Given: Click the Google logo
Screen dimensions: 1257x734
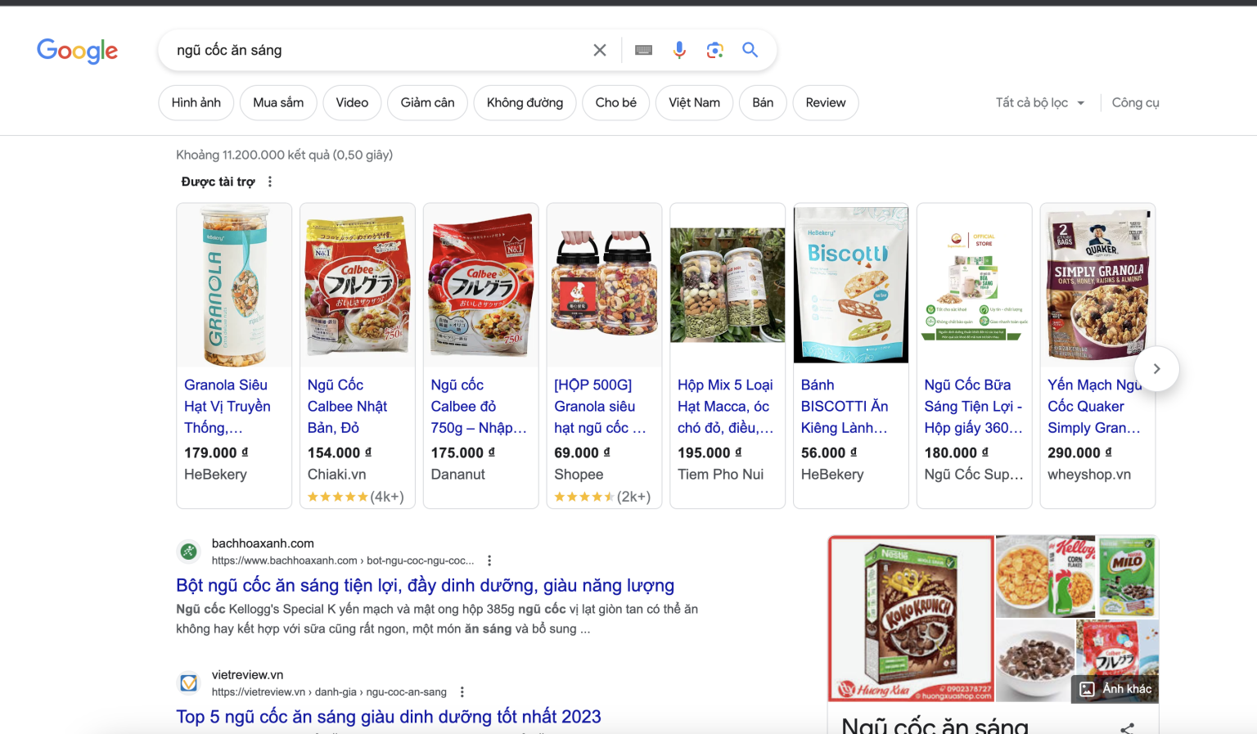Looking at the screenshot, I should pos(77,51).
